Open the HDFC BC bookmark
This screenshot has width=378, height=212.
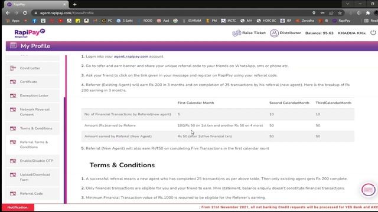click(266, 21)
